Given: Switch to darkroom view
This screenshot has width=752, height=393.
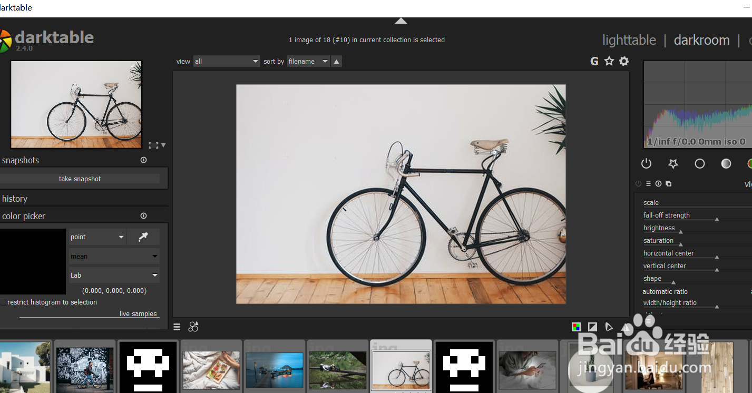Looking at the screenshot, I should pos(701,41).
